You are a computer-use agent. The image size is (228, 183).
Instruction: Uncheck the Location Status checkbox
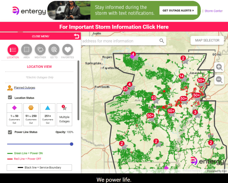point(10,98)
